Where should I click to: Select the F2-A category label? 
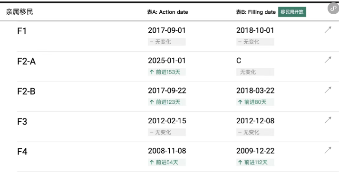coord(26,62)
